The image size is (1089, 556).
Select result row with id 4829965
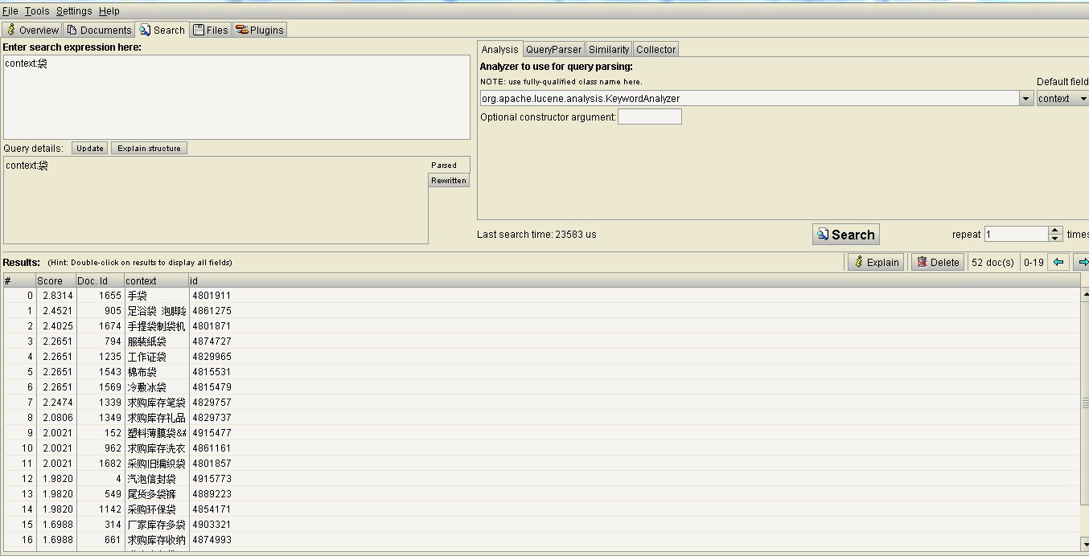540,357
